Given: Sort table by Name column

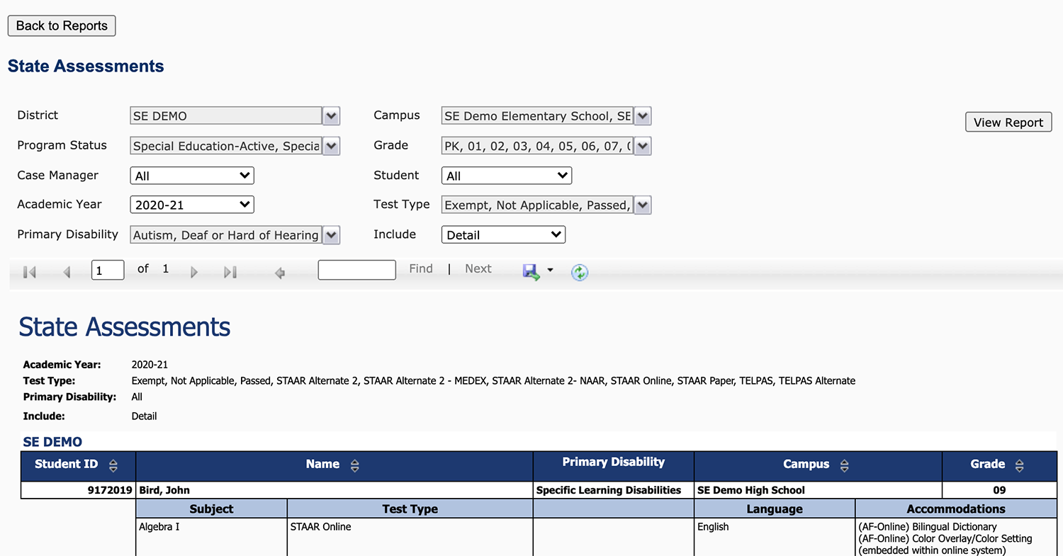Looking at the screenshot, I should pyautogui.click(x=355, y=466).
